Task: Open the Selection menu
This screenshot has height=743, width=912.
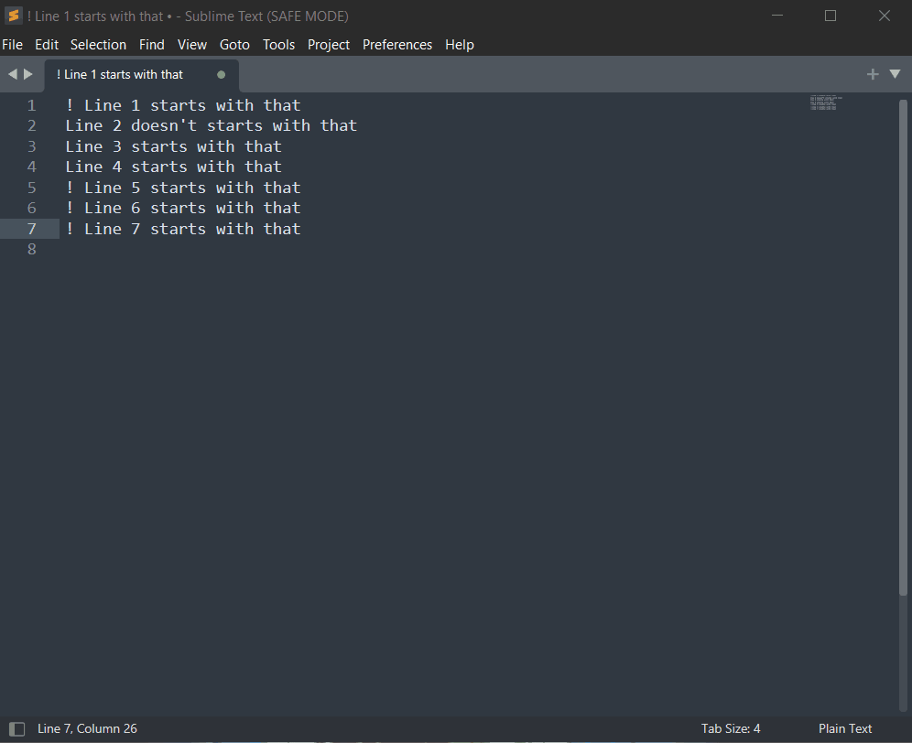Action: 98,45
